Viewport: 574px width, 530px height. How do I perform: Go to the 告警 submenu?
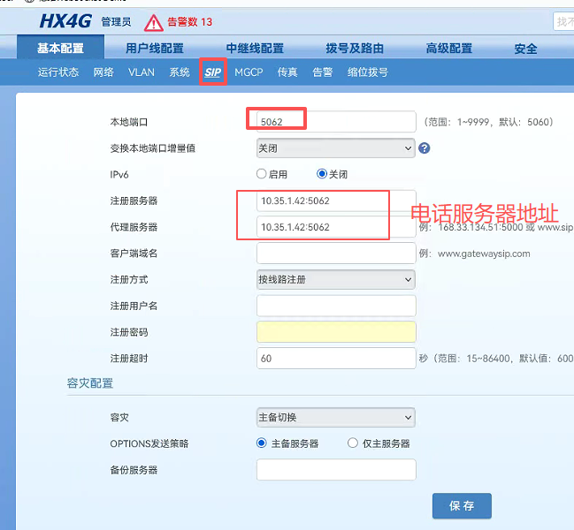(x=323, y=72)
